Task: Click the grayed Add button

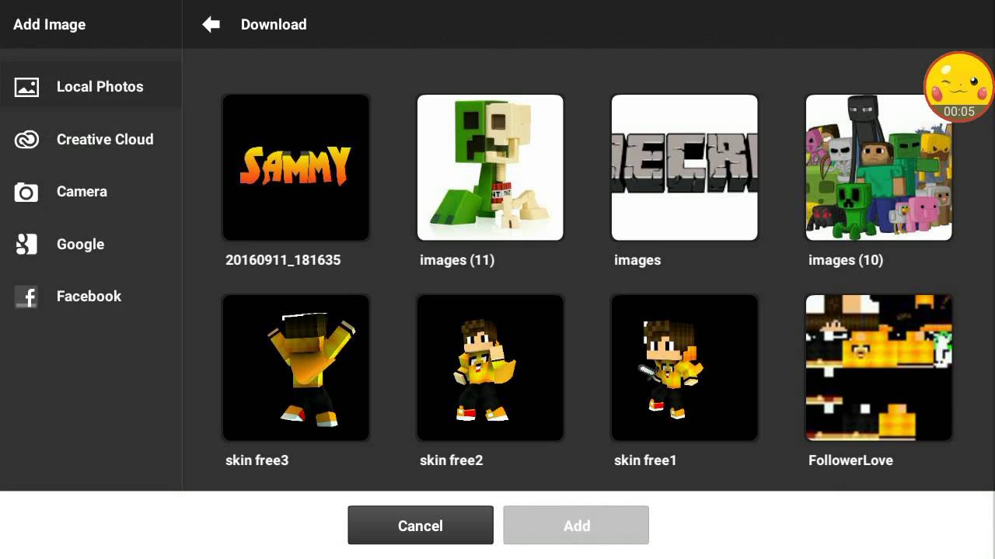Action: coord(576,526)
